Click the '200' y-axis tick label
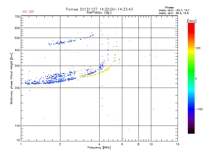The image size is (209, 157). [17, 88]
